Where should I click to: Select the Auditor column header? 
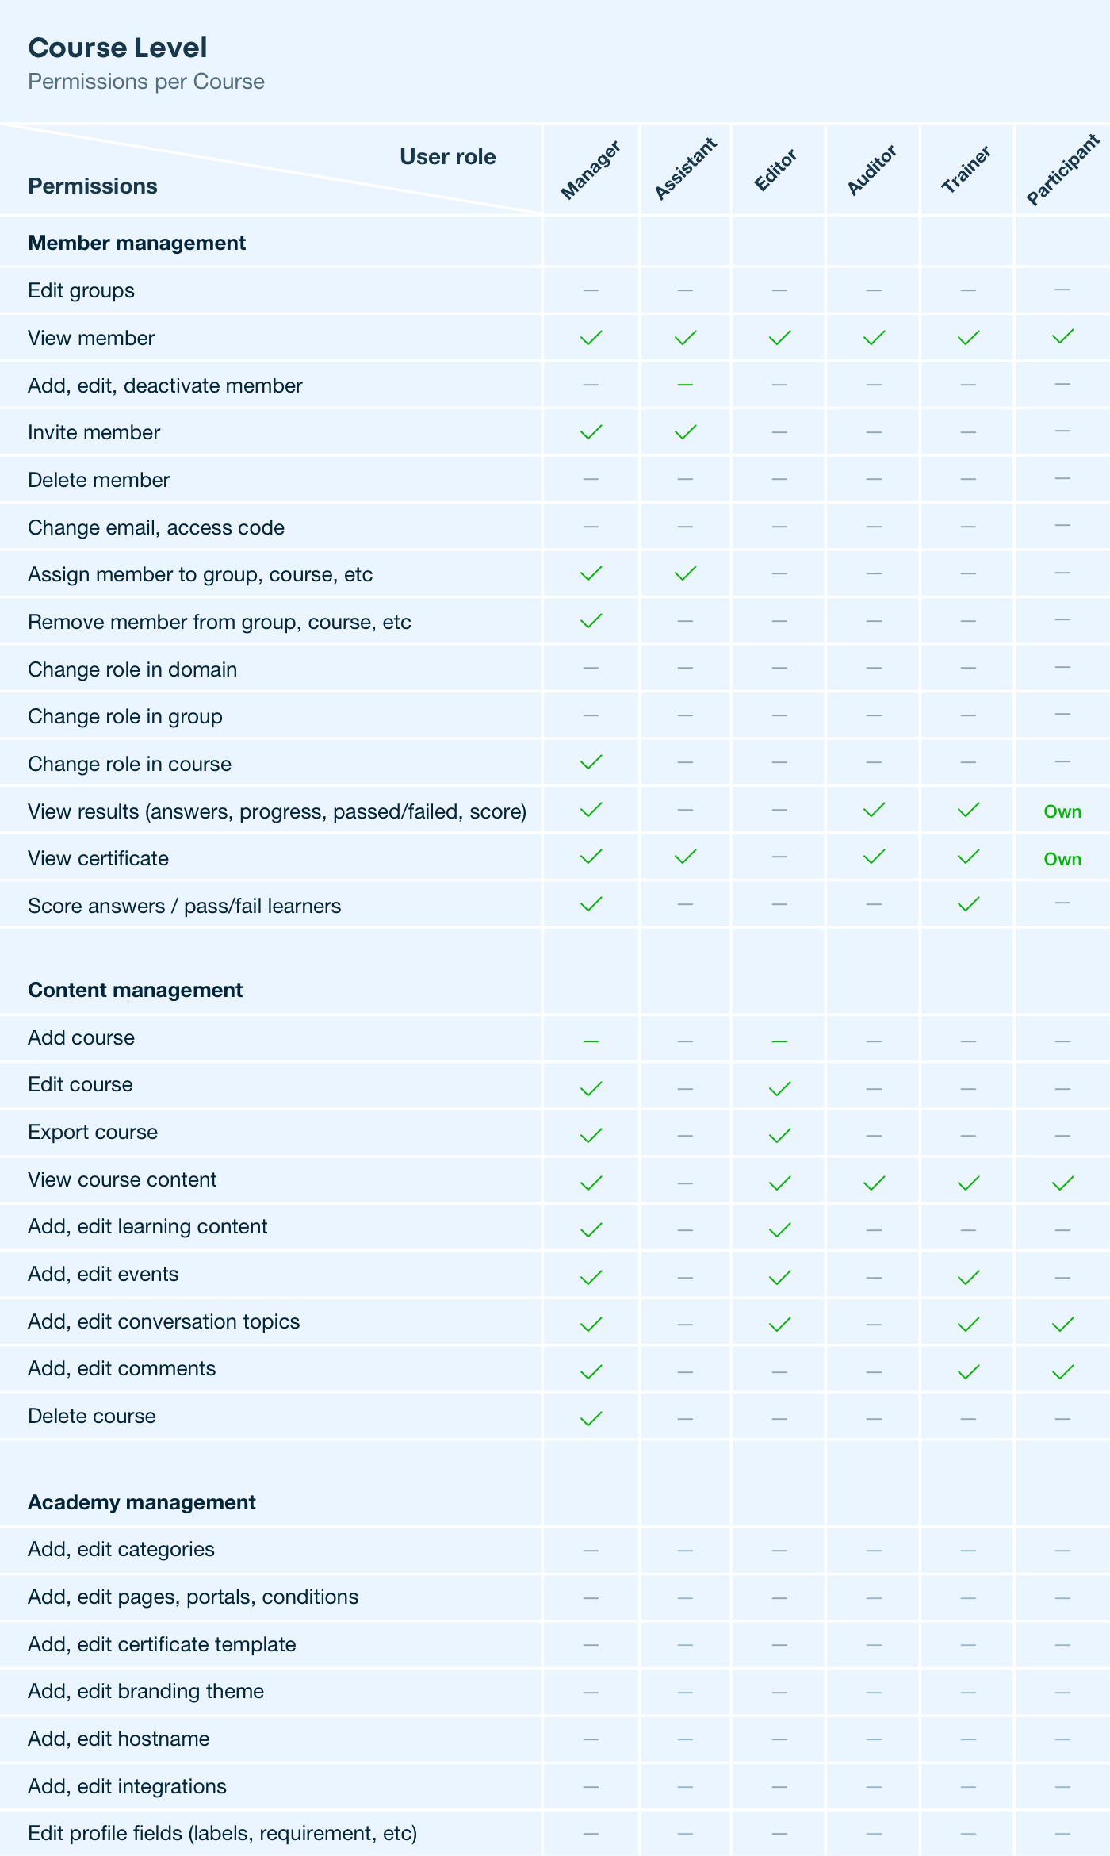pos(872,170)
